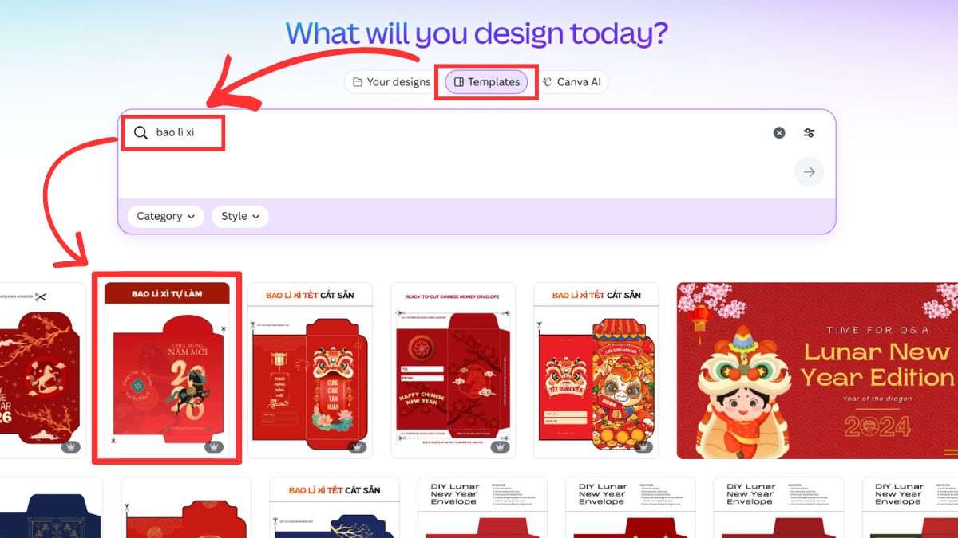This screenshot has width=958, height=538.
Task: Open search filters slider icon
Action: (x=810, y=133)
